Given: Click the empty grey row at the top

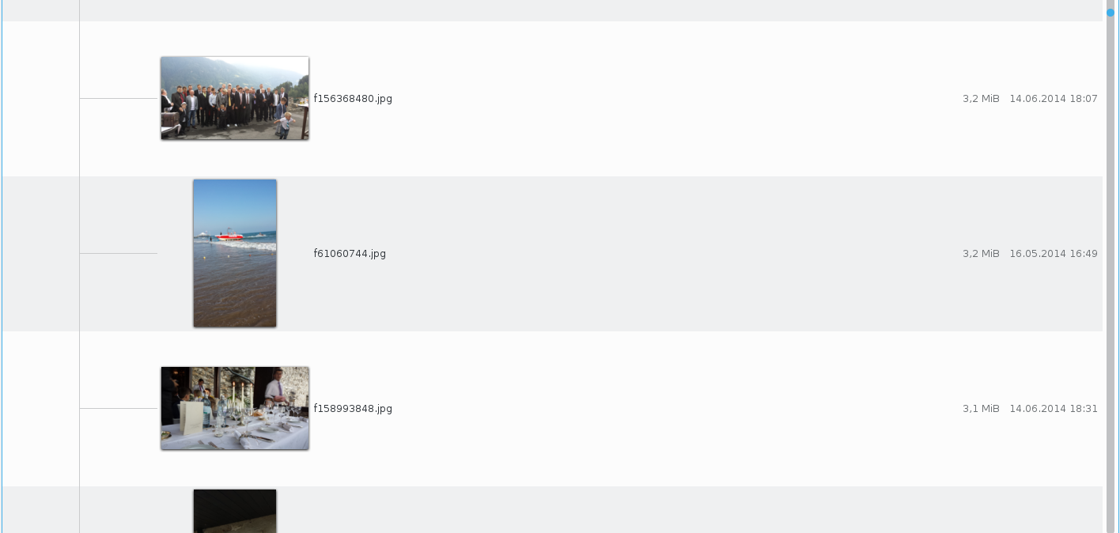Looking at the screenshot, I should click(x=552, y=10).
